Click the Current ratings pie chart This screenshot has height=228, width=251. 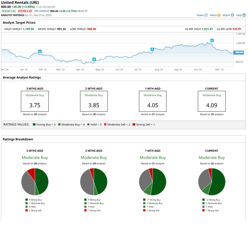pos(211,182)
